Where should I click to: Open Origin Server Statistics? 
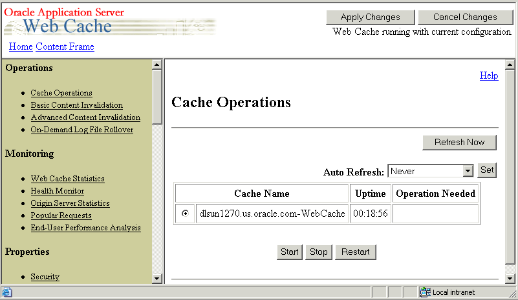click(70, 203)
